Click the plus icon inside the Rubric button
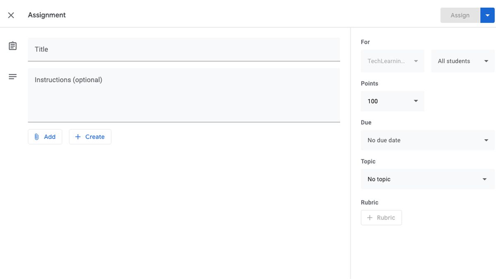Viewport: 496px width, 279px height. (x=370, y=217)
